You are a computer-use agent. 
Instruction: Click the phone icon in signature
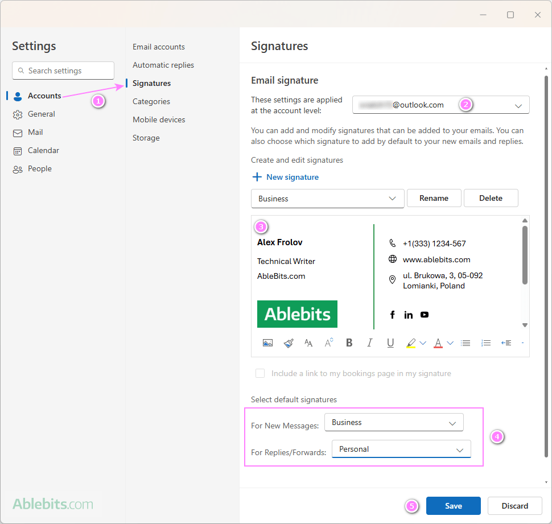393,243
